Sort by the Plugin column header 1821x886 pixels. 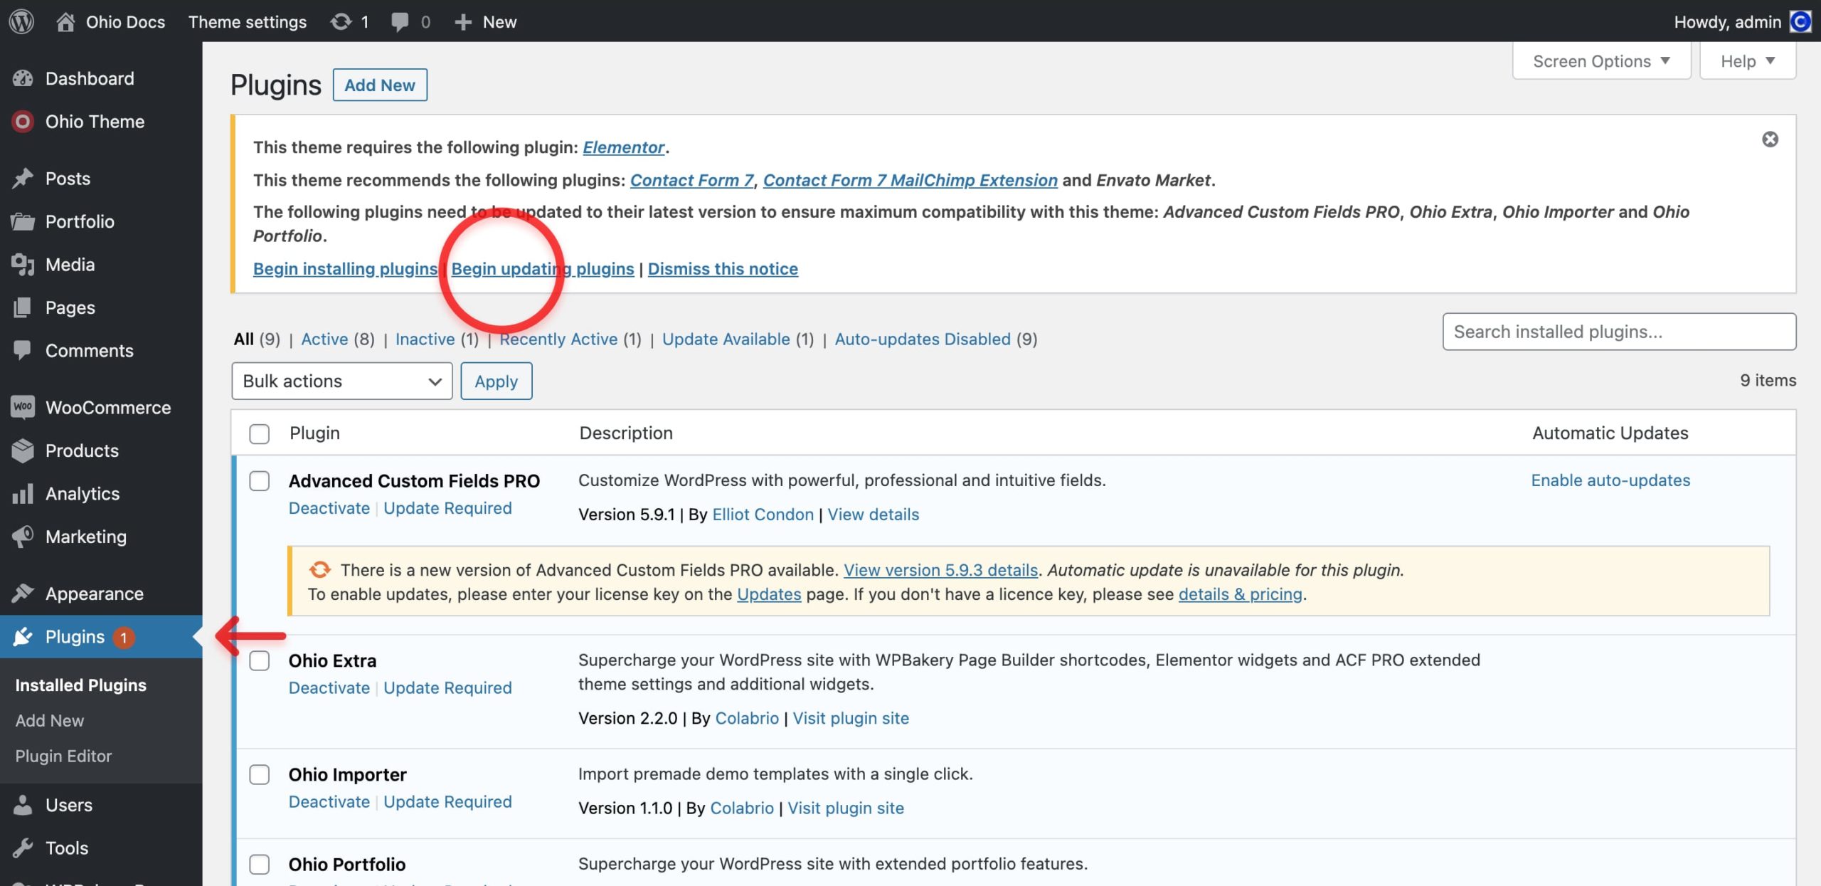coord(314,433)
